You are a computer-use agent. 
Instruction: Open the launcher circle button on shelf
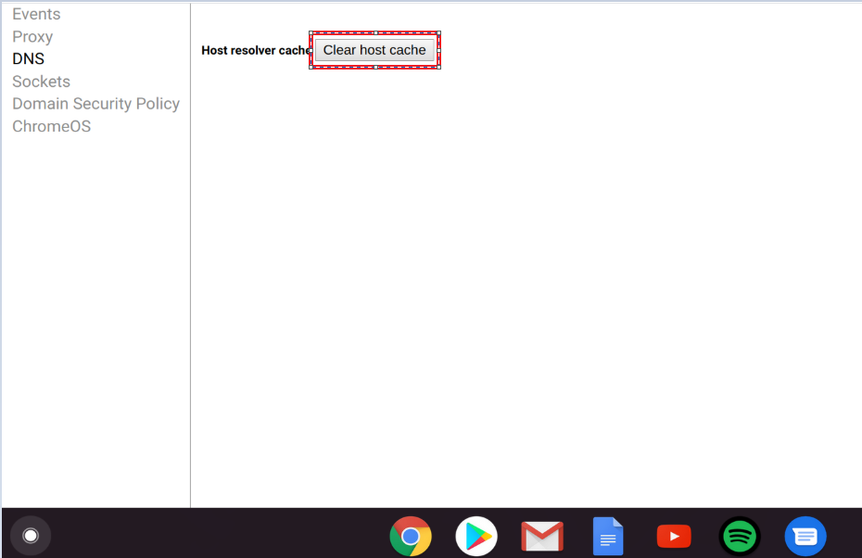coord(31,536)
